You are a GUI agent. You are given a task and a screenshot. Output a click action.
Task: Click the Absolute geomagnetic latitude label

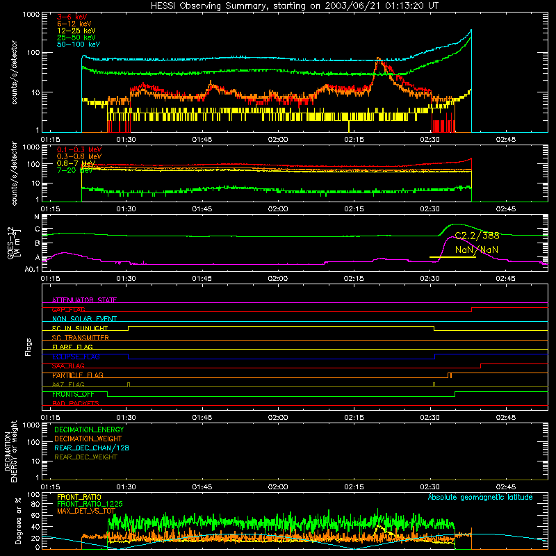(480, 498)
